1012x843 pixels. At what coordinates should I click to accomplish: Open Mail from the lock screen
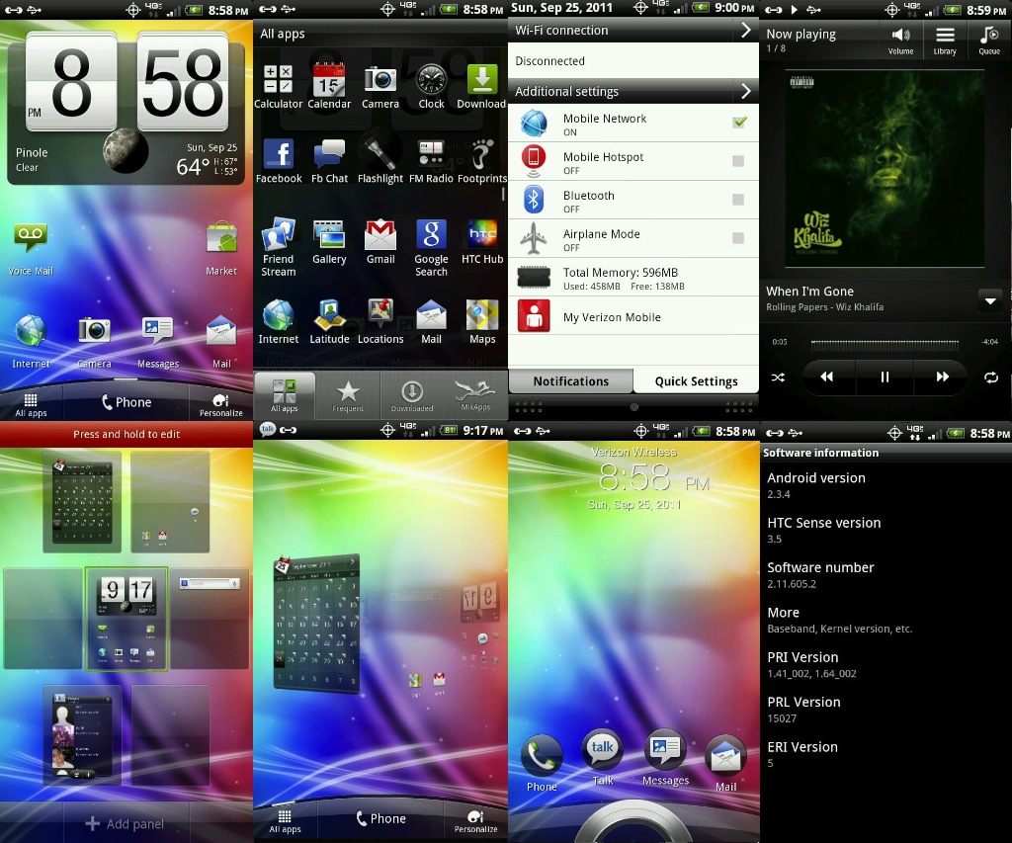coord(726,764)
